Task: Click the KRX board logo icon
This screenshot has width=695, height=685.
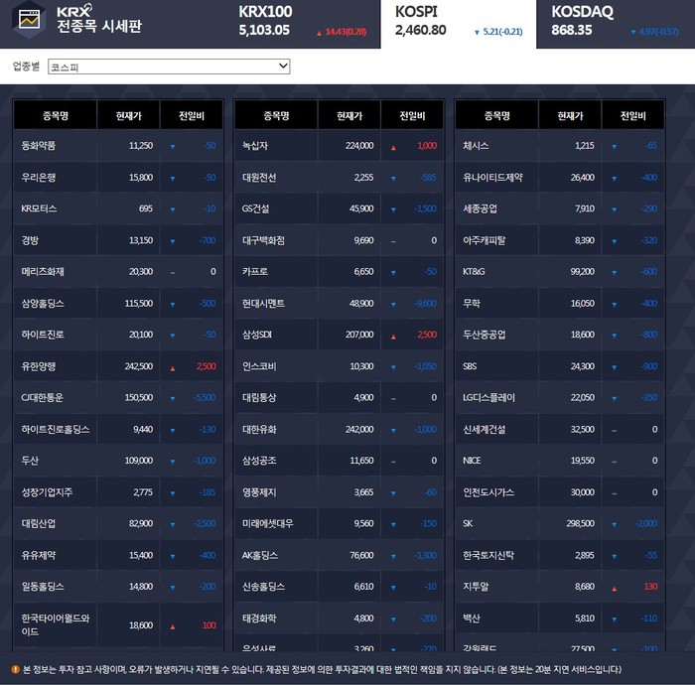Action: 29,20
